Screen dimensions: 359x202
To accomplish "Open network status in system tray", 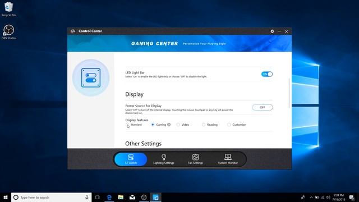I will [x=323, y=197].
